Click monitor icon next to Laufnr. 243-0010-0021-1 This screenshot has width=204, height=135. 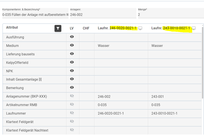click(x=194, y=28)
